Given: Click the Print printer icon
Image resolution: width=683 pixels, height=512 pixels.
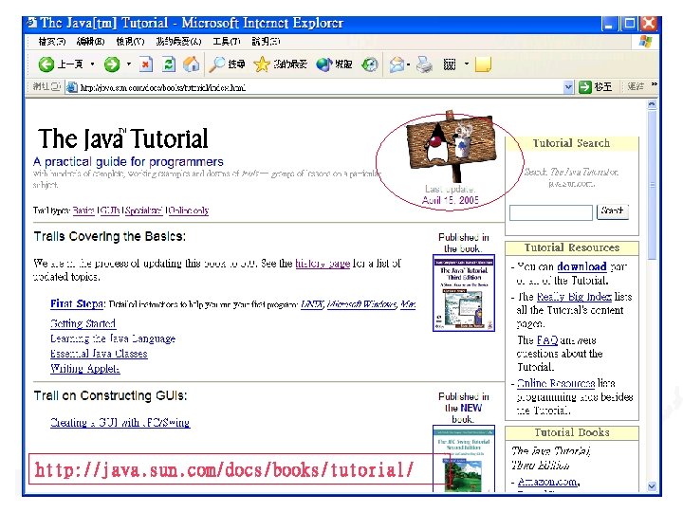Looking at the screenshot, I should tap(424, 64).
